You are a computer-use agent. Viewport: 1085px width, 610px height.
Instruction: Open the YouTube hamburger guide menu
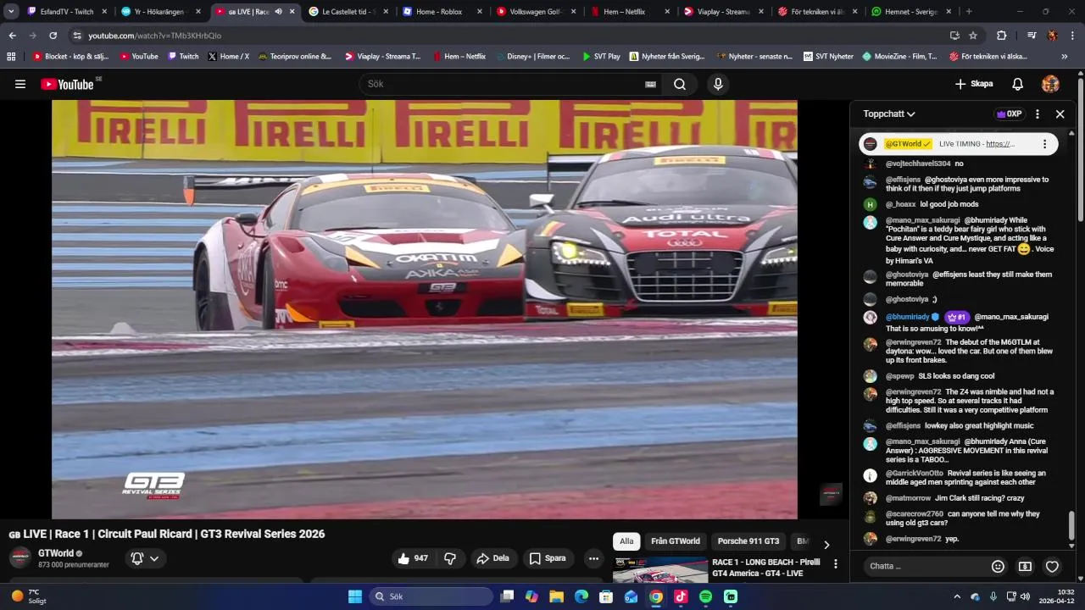coord(20,84)
